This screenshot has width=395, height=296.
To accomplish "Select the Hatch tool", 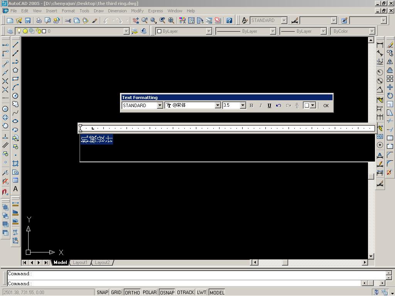I will pyautogui.click(x=15, y=163).
